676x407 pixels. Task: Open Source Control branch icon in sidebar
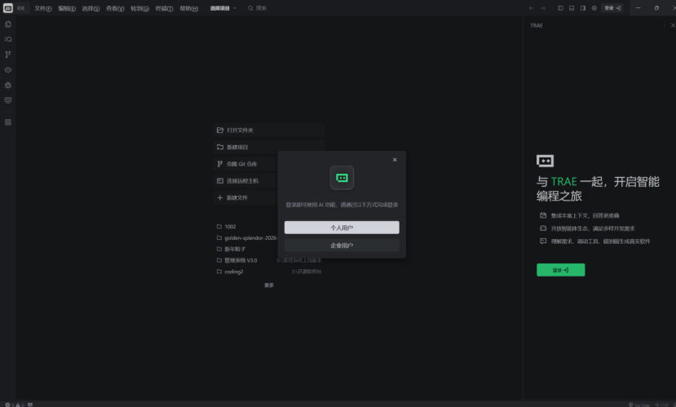click(x=8, y=55)
